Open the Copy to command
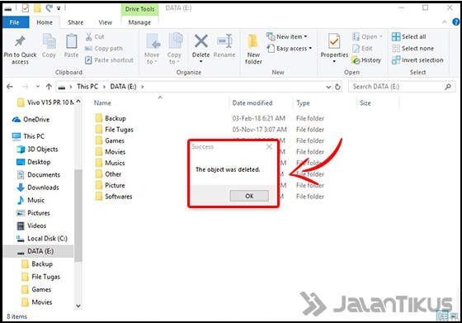Screen dimensions: 462x323 tap(174, 49)
